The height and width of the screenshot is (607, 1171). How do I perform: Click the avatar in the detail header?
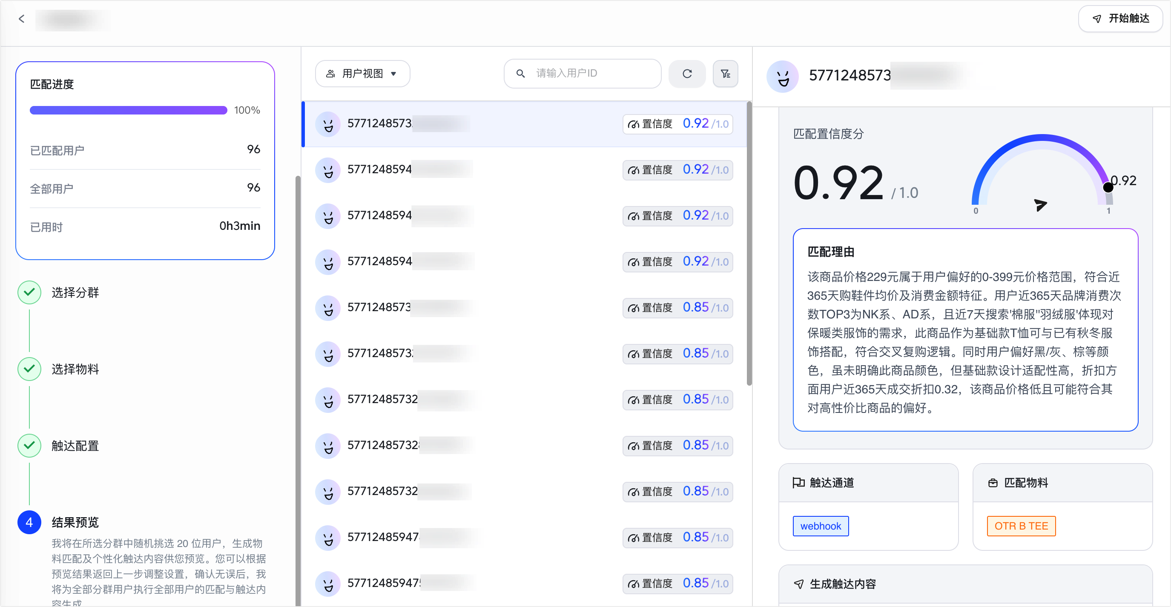click(782, 77)
